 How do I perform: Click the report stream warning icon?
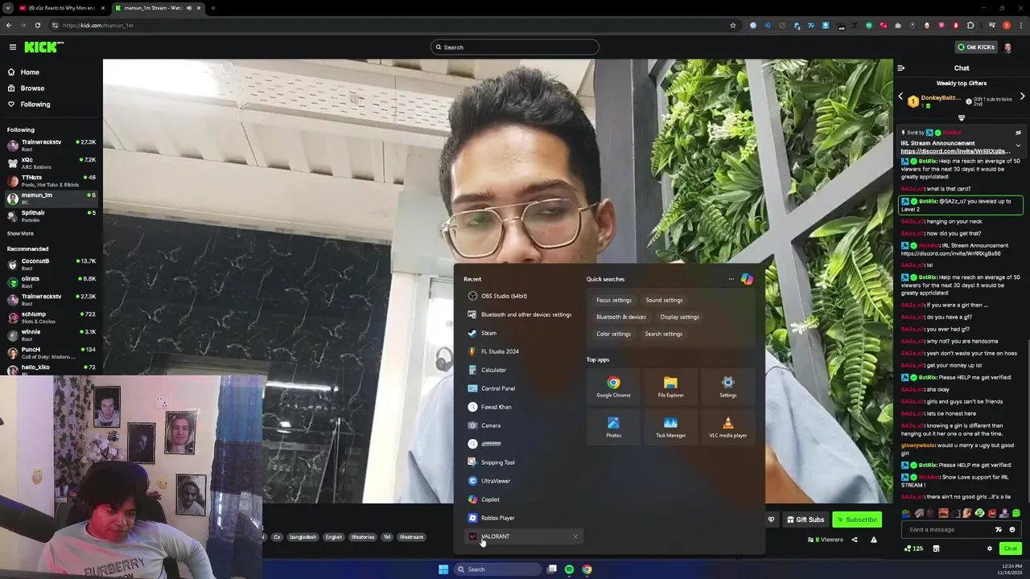pyautogui.click(x=873, y=540)
